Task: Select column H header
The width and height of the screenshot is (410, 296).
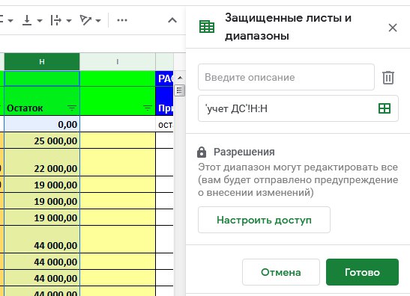Action: [42, 62]
